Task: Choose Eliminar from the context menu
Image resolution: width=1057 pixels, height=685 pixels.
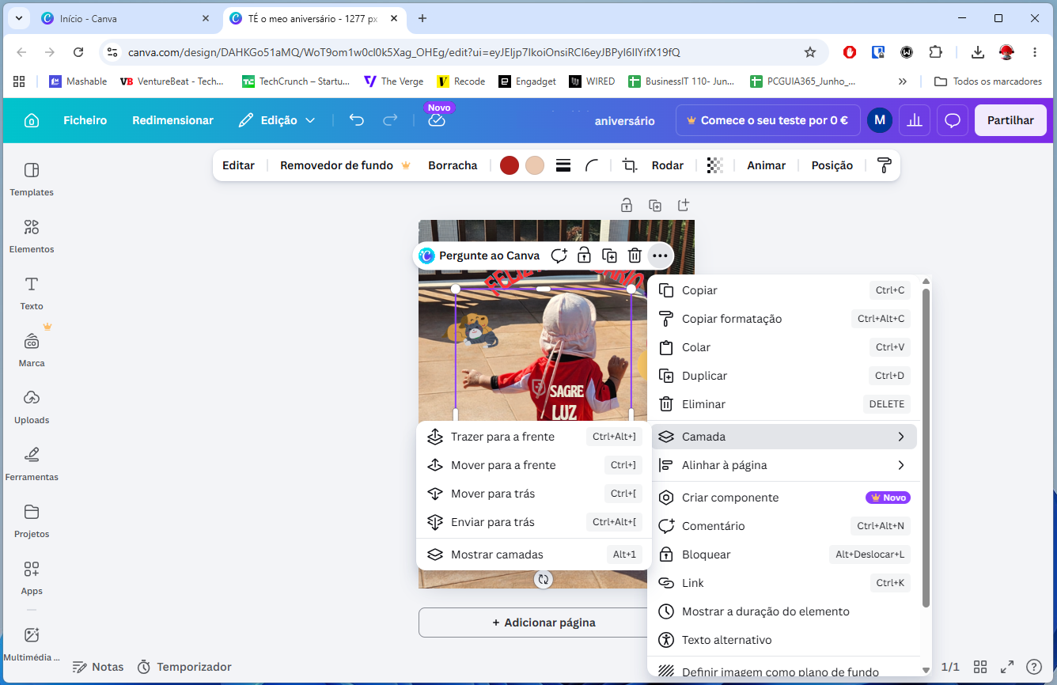Action: tap(784, 404)
